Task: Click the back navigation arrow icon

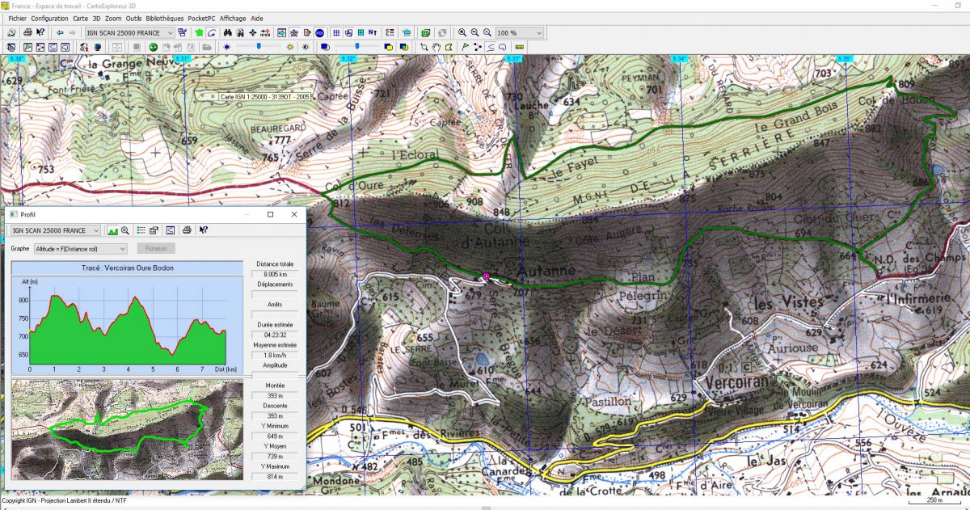Action: (x=60, y=33)
